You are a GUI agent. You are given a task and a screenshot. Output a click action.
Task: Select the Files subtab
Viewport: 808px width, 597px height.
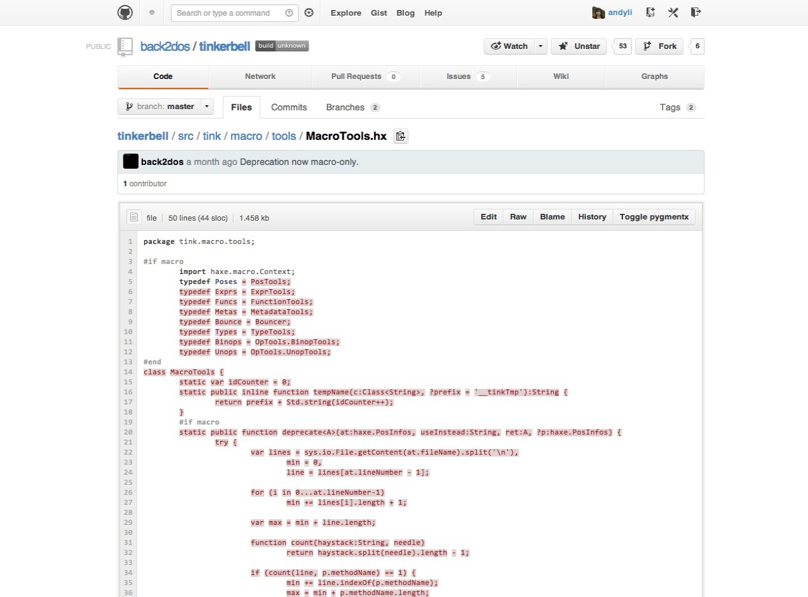pyautogui.click(x=242, y=107)
